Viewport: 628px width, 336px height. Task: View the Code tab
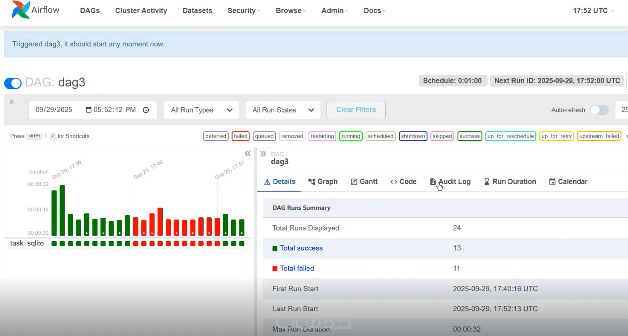point(403,182)
